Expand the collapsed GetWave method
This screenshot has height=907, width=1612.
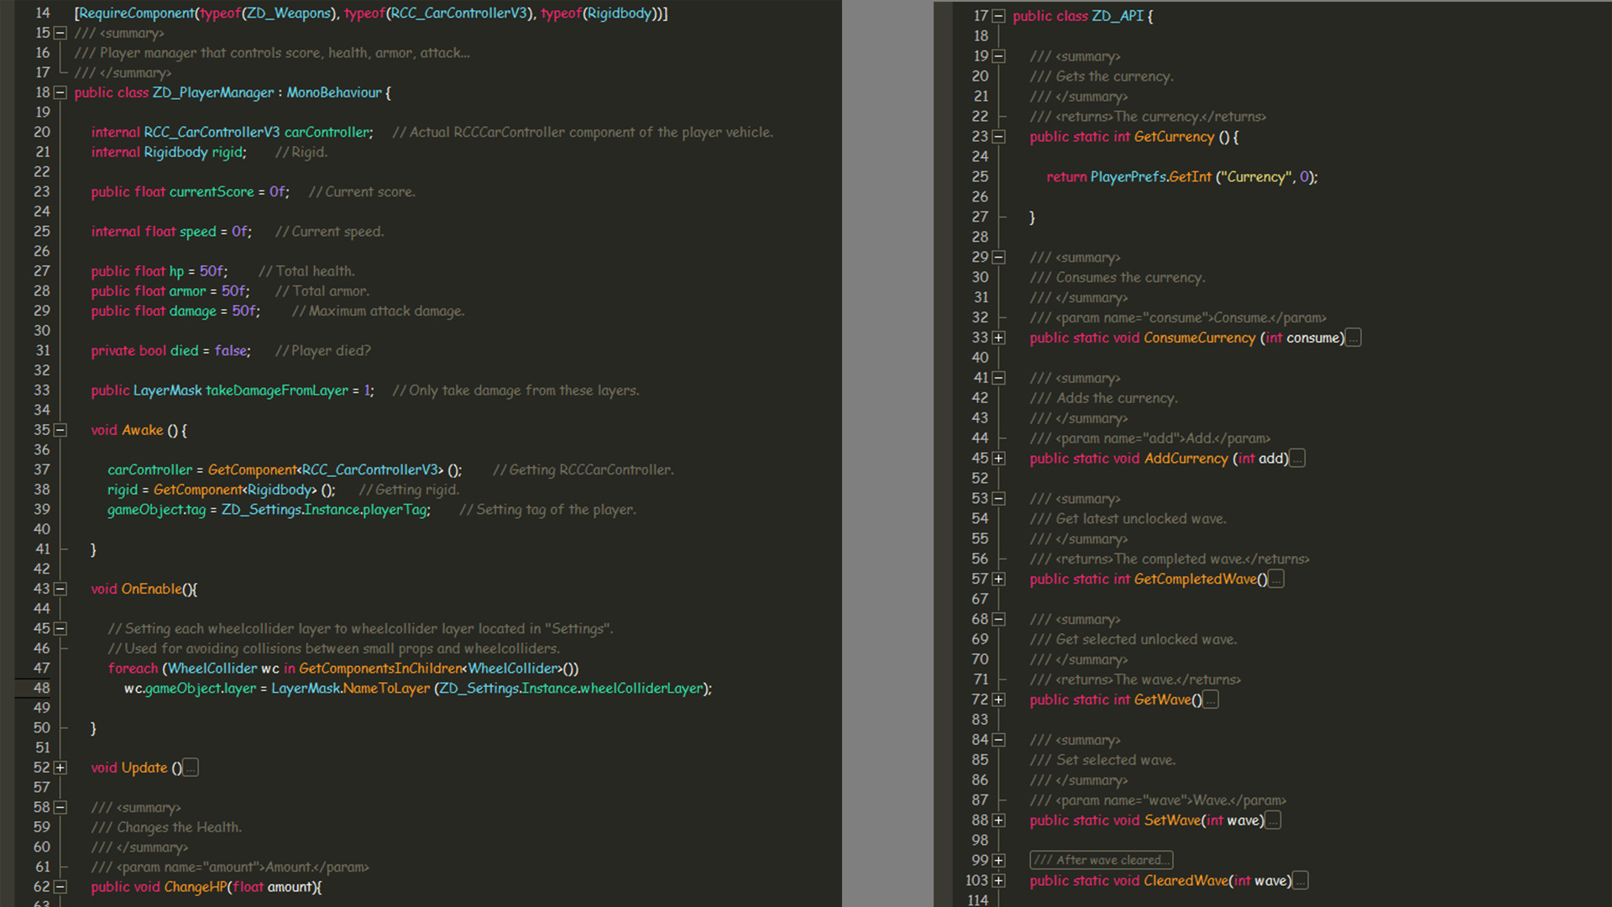[998, 700]
